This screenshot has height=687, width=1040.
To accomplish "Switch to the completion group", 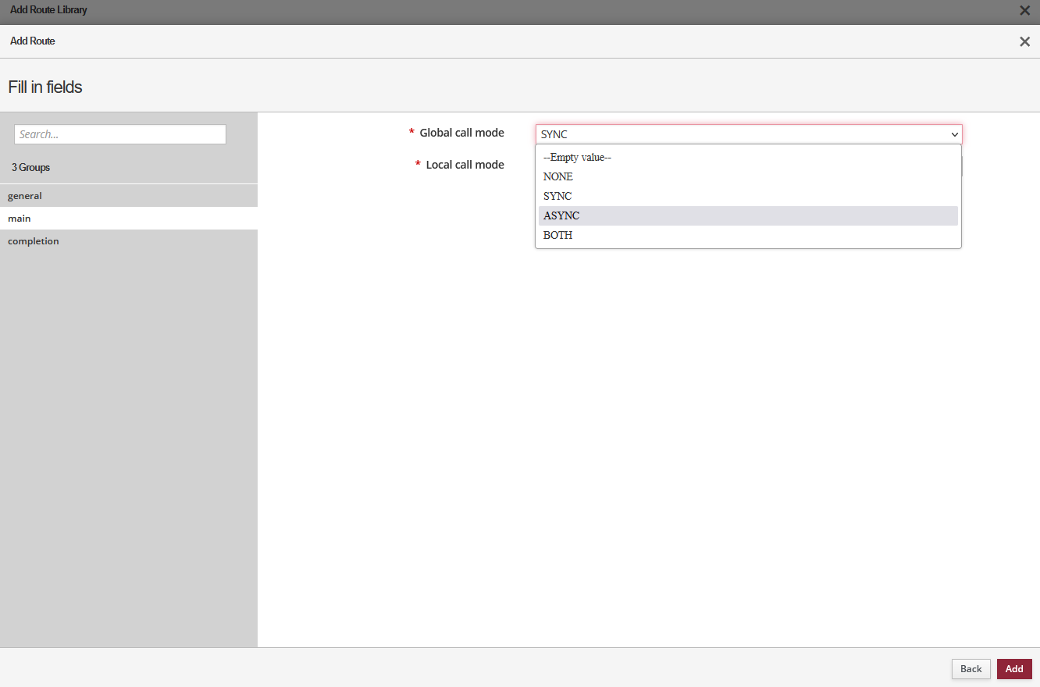I will click(34, 241).
